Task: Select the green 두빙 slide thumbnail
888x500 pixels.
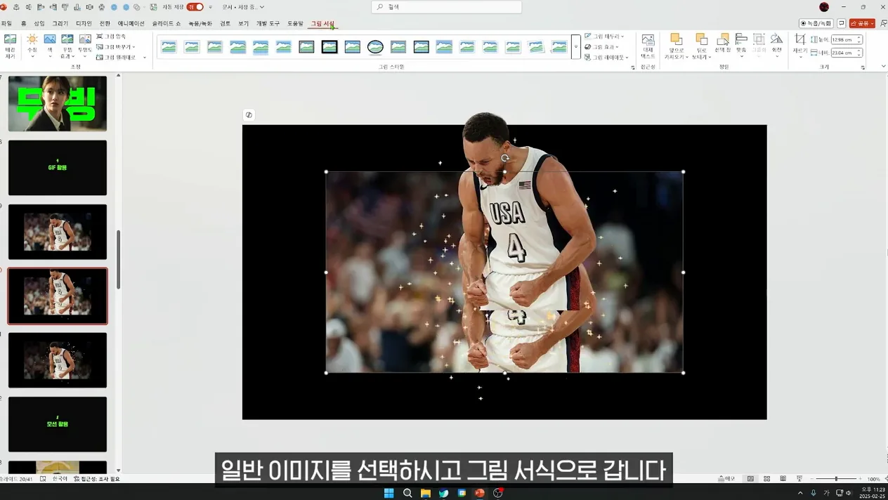Action: 58,104
